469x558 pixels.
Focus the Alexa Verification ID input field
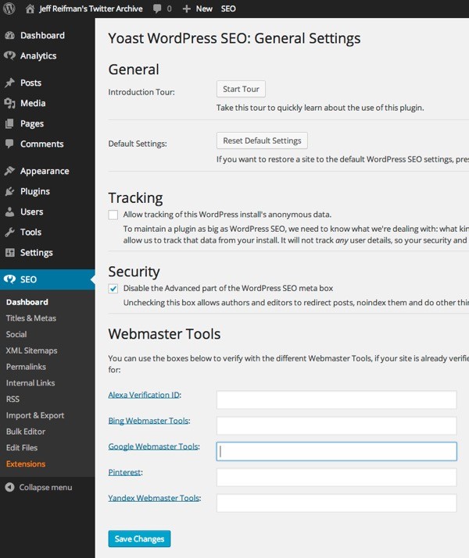[x=336, y=400]
